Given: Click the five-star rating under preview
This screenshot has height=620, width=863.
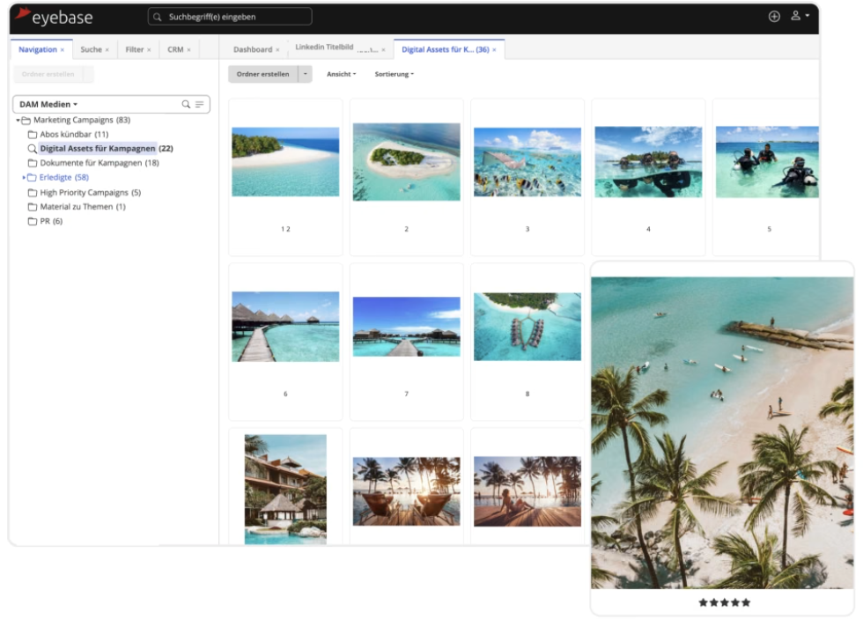Looking at the screenshot, I should point(724,602).
